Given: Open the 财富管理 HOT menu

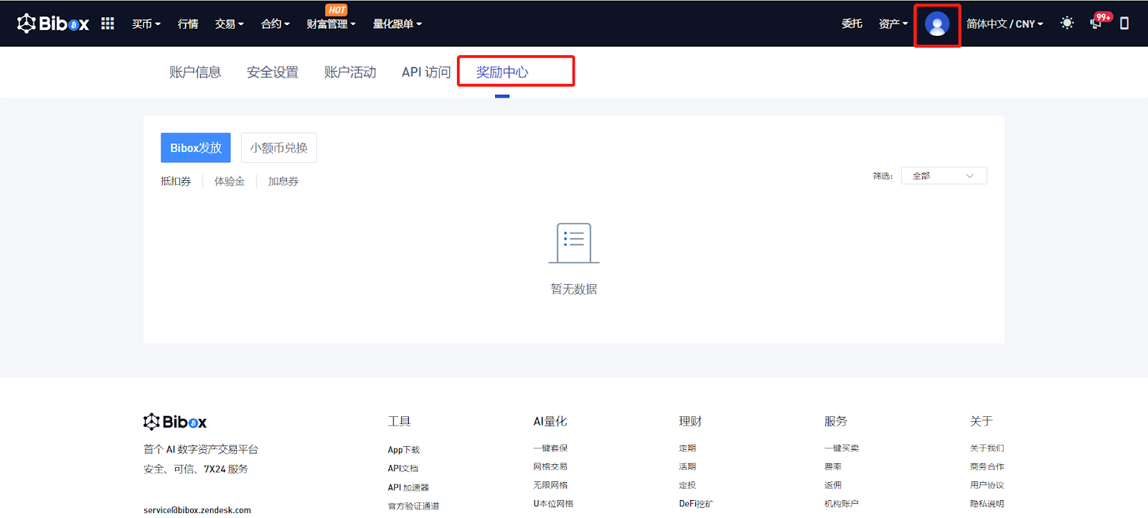Looking at the screenshot, I should point(331,24).
